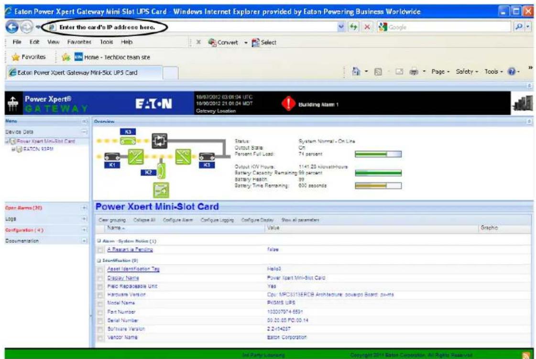Viewport: 536px width, 359px height.
Task: Click the green rectifier icon beside K1
Action: click(136, 157)
